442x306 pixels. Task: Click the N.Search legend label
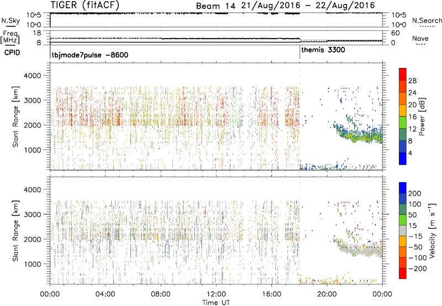427,20
